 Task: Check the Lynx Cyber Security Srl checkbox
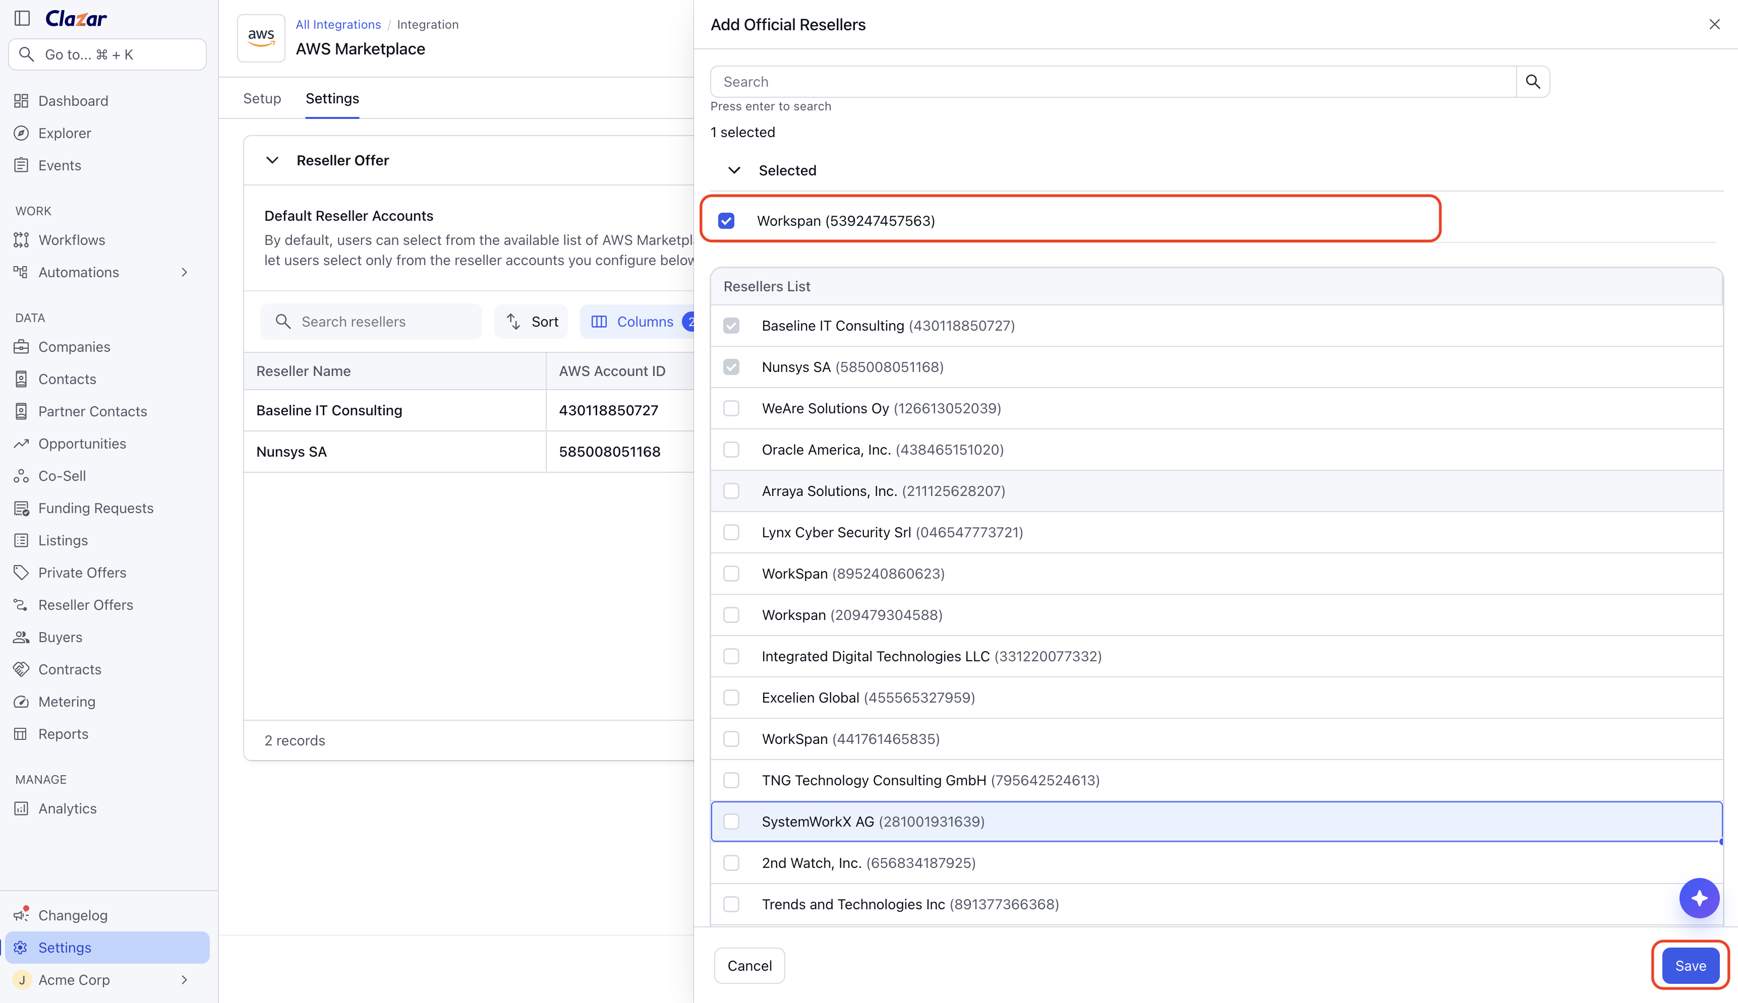(x=731, y=533)
